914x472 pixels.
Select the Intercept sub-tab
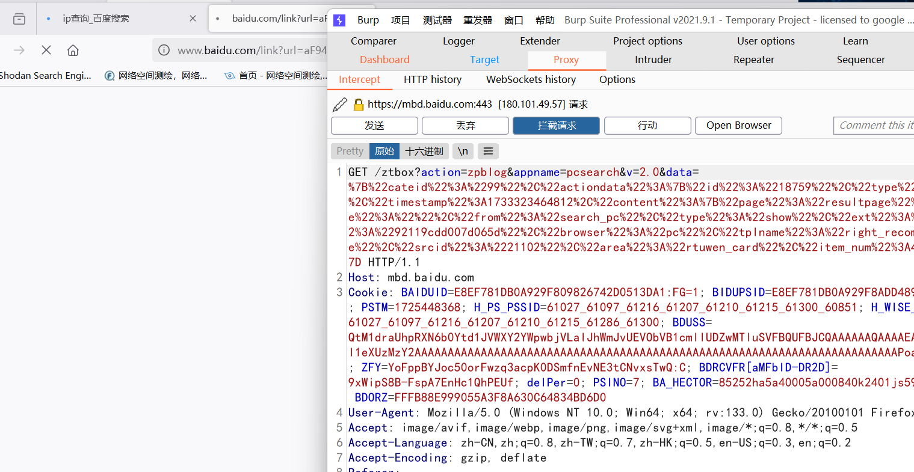pyautogui.click(x=359, y=79)
